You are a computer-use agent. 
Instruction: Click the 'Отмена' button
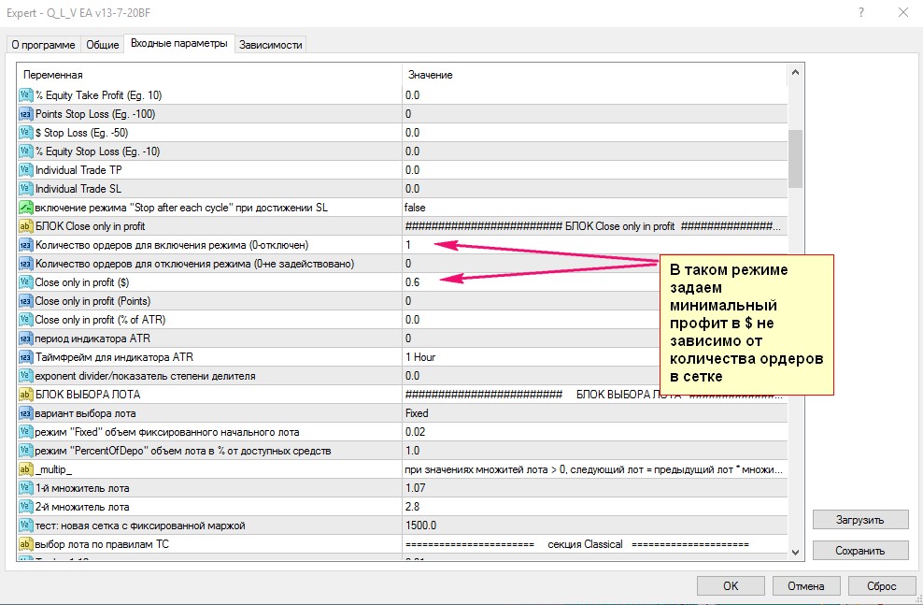806,586
